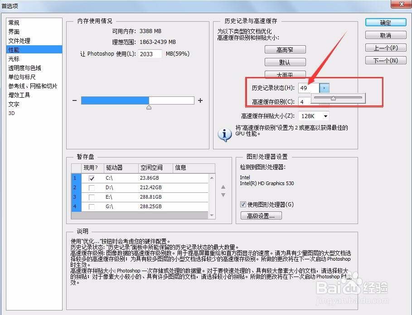
Task: Click scratch disk list scroll-up arrow
Action: coord(212,178)
